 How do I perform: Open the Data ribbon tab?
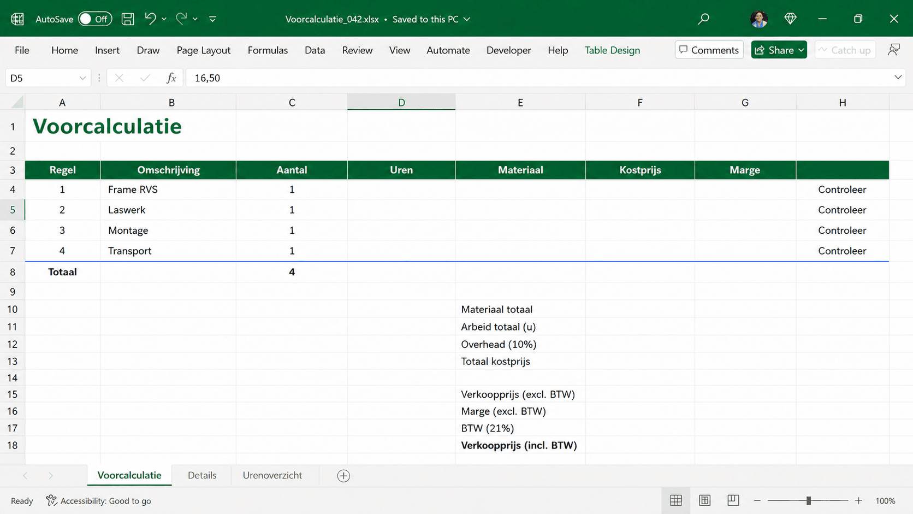tap(315, 50)
